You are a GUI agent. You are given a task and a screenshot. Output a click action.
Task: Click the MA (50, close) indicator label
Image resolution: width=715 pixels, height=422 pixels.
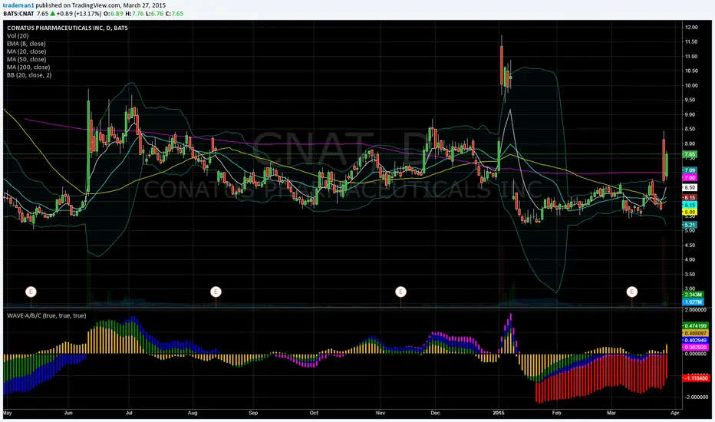pyautogui.click(x=26, y=59)
